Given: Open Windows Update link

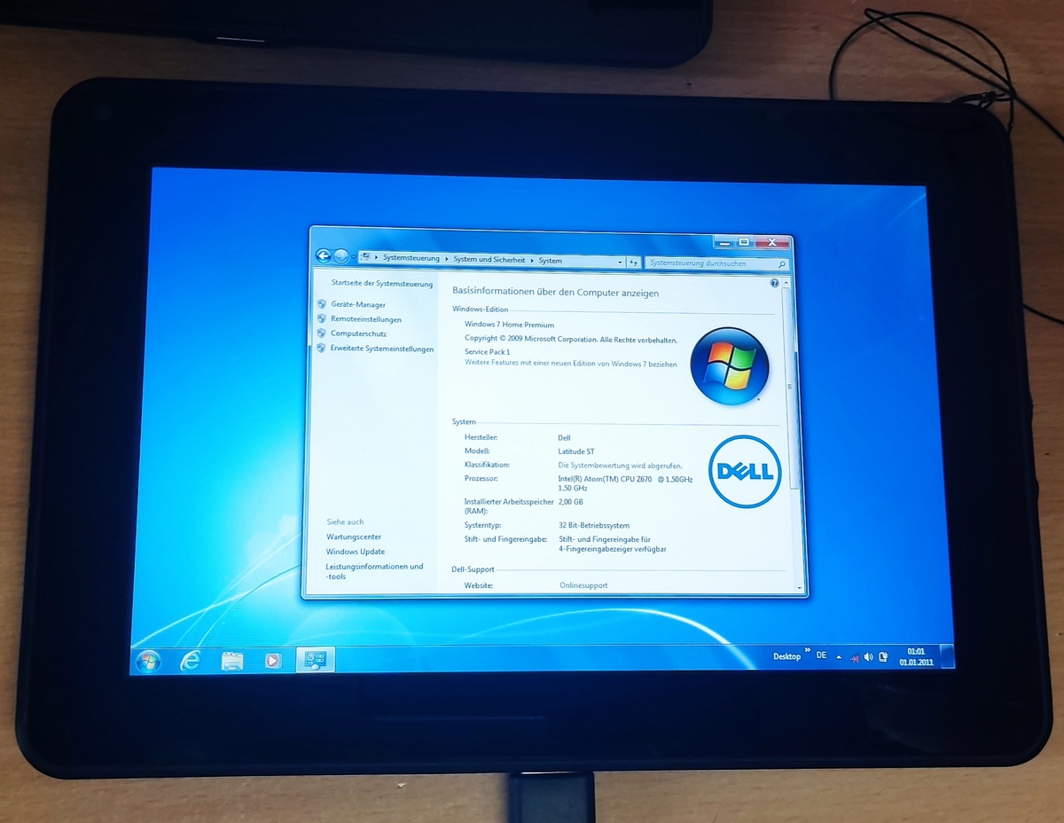Looking at the screenshot, I should coord(356,552).
